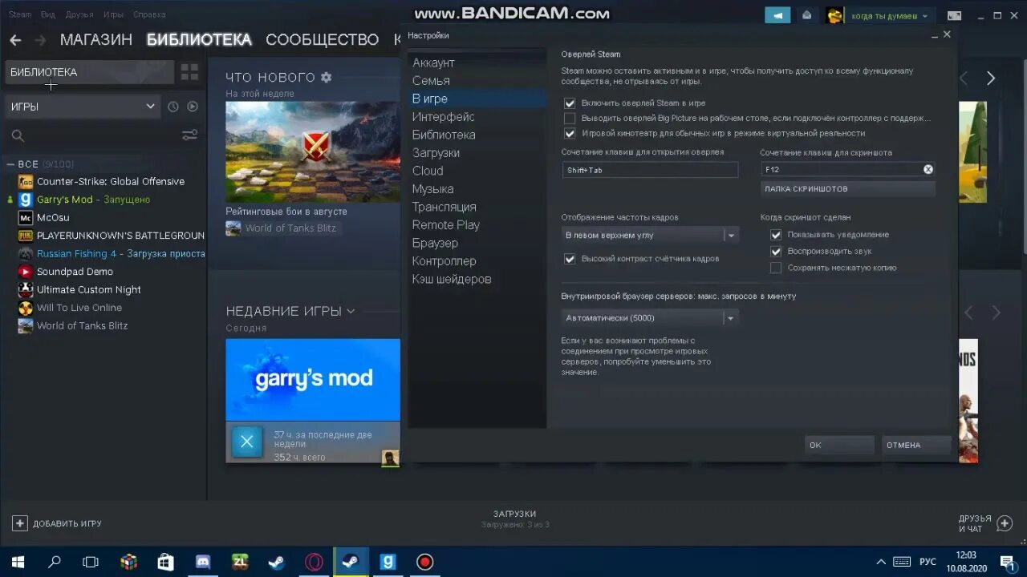Stop Garry's Mod with the blue X button

click(x=247, y=442)
